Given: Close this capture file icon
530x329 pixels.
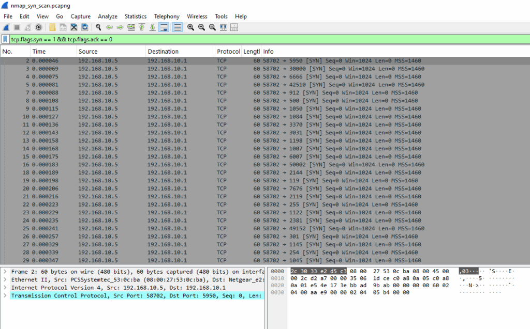Looking at the screenshot, I should point(73,27).
